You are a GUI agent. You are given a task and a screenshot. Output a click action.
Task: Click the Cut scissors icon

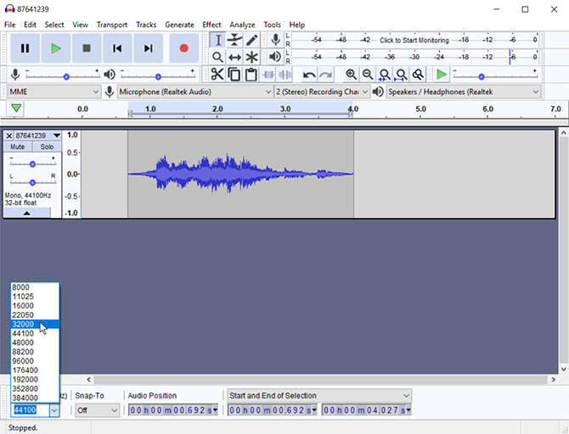217,75
